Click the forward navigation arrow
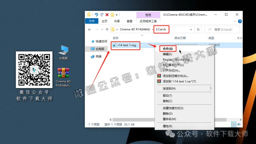Screen dimensions: 256x144 [96, 30]
